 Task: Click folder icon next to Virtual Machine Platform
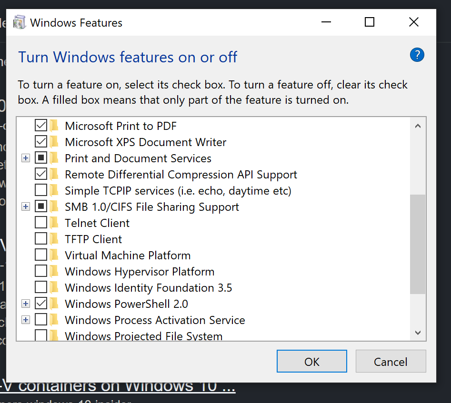[54, 255]
